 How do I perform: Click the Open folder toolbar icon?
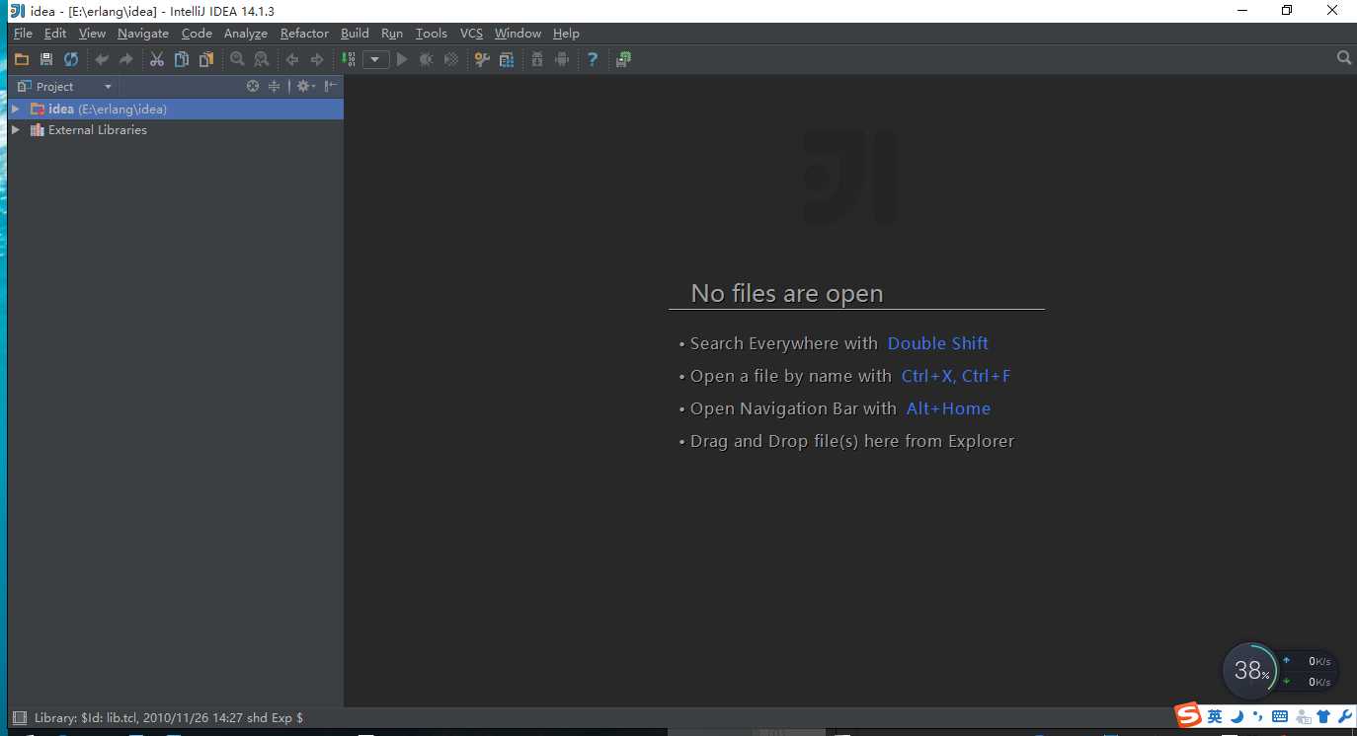[21, 59]
